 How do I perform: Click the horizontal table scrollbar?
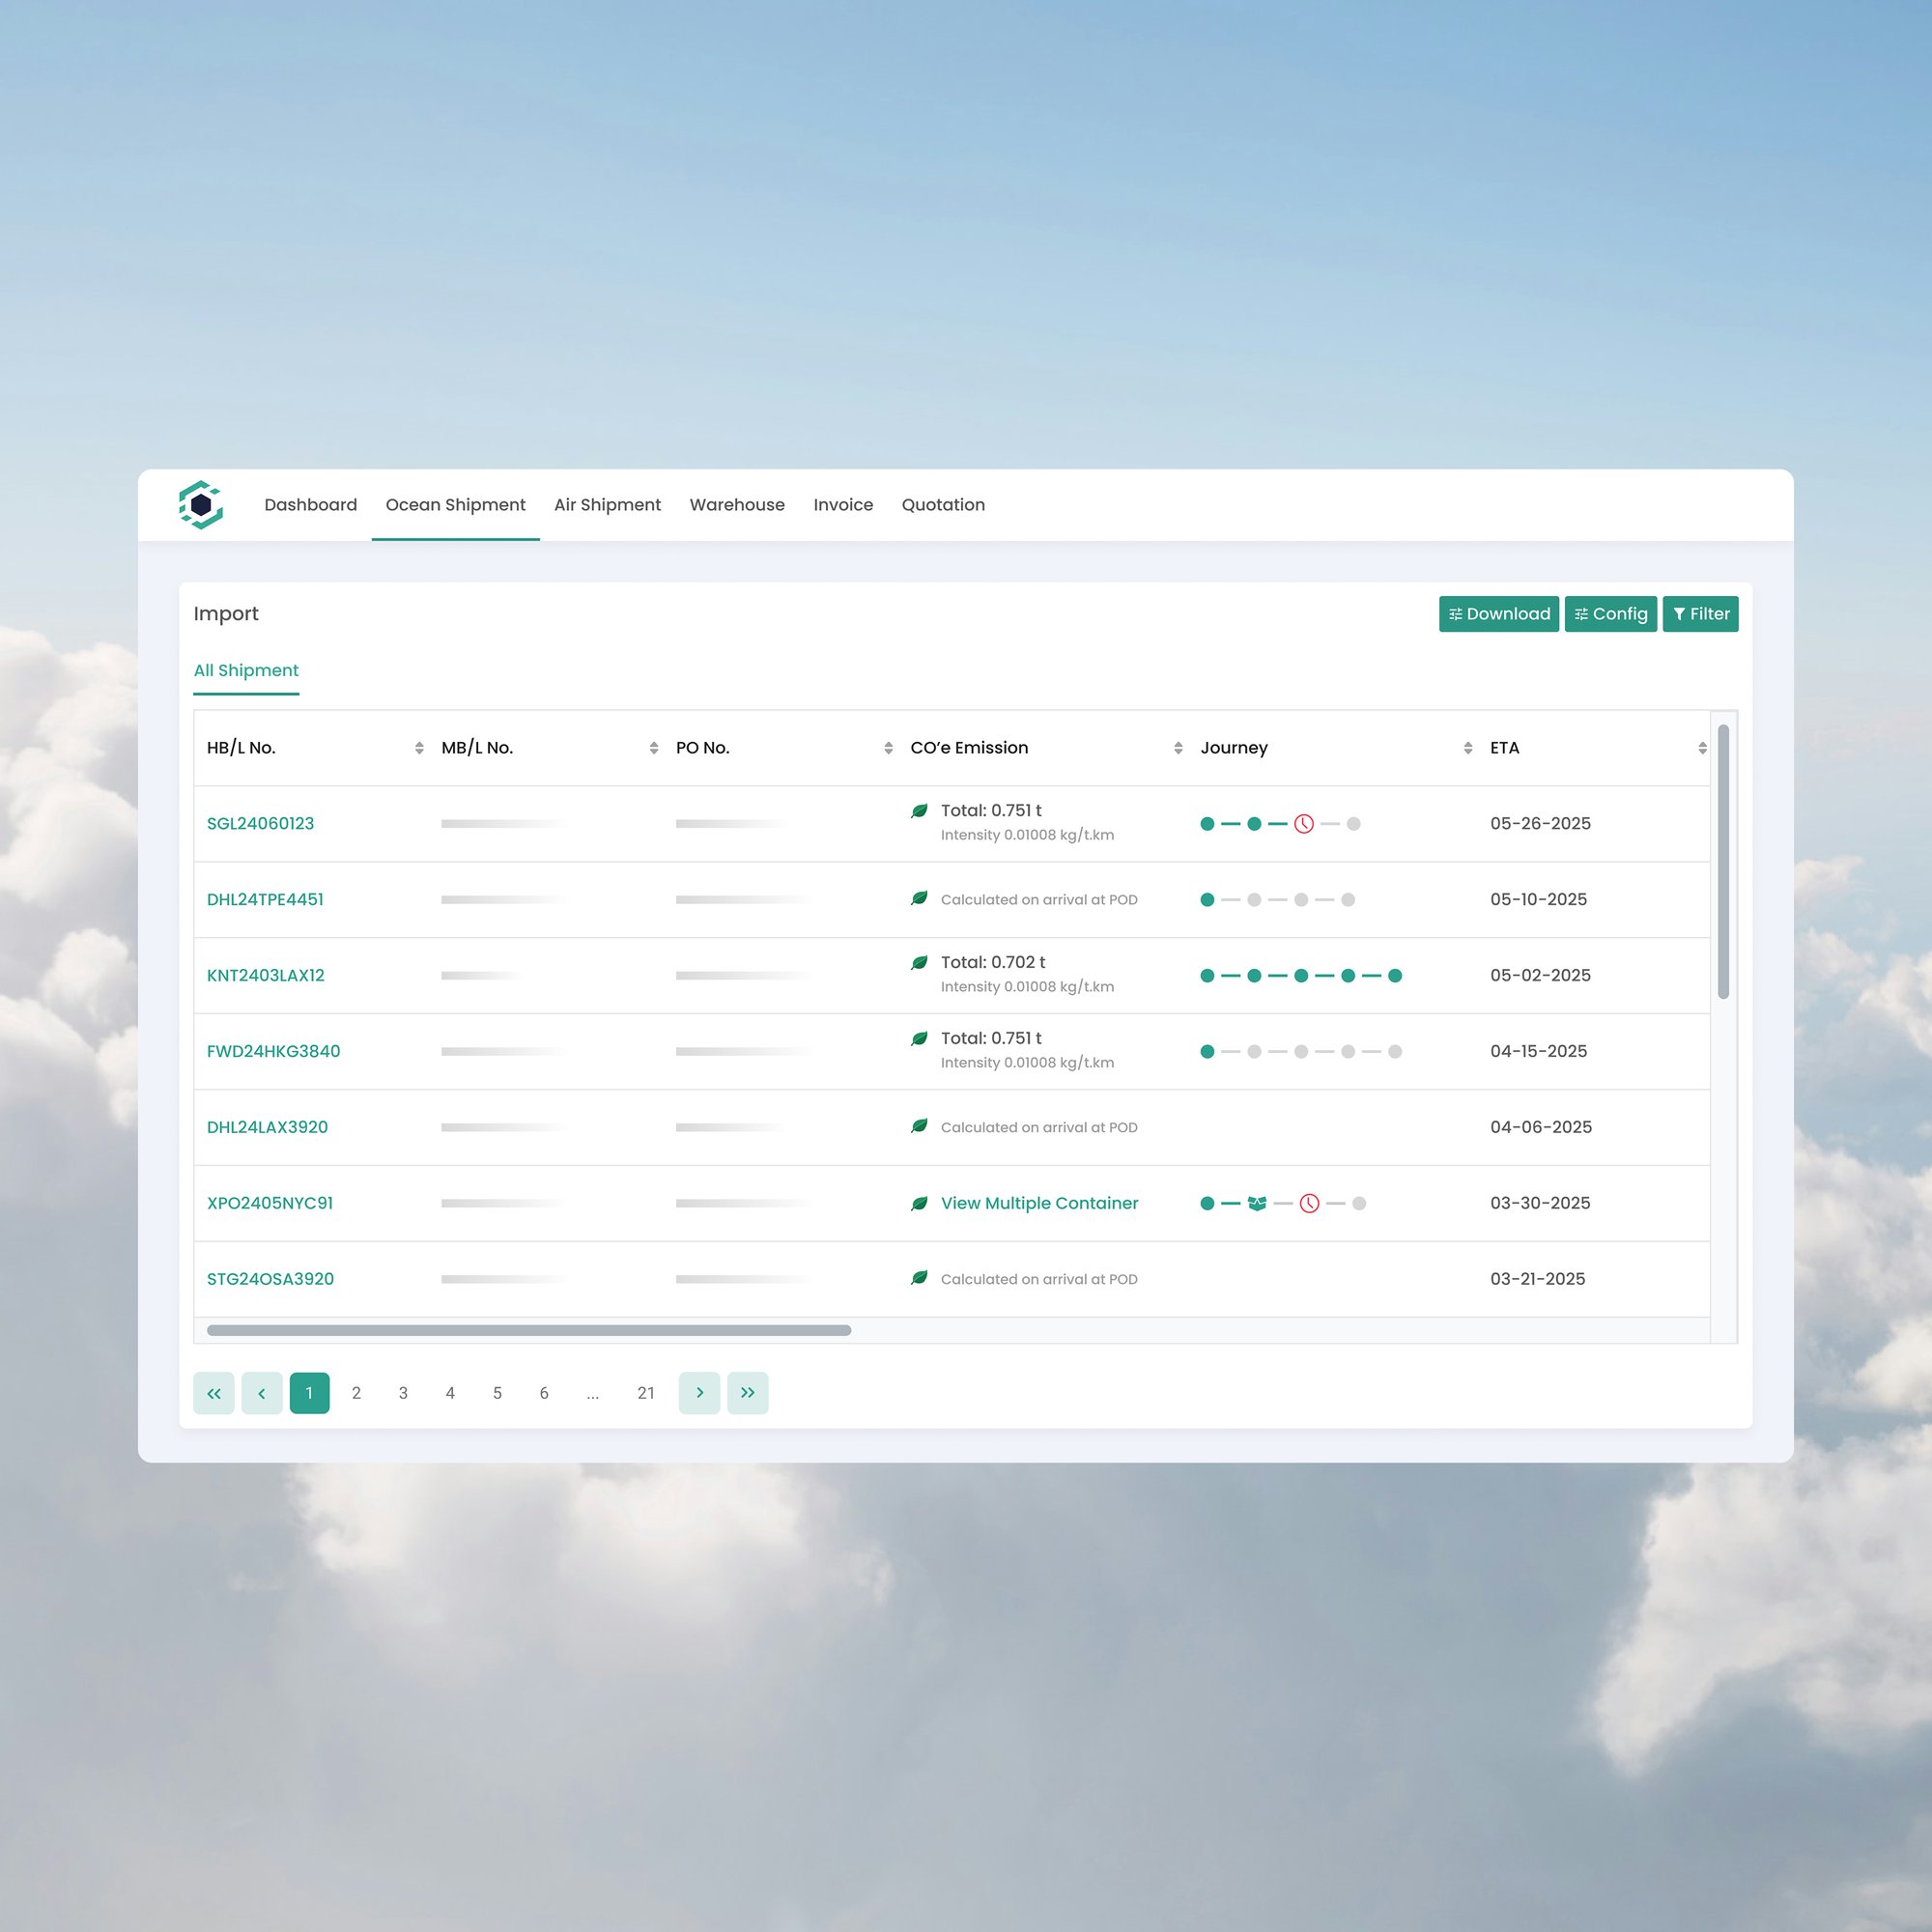click(x=528, y=1330)
